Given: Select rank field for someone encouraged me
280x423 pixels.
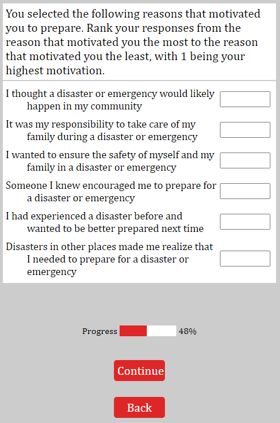Looking at the screenshot, I should click(245, 191).
